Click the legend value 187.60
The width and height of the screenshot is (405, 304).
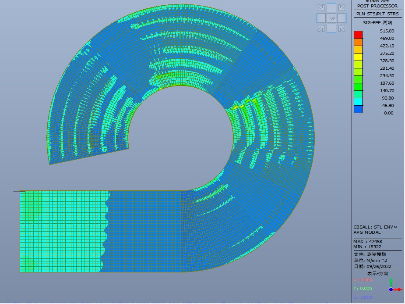(x=387, y=83)
